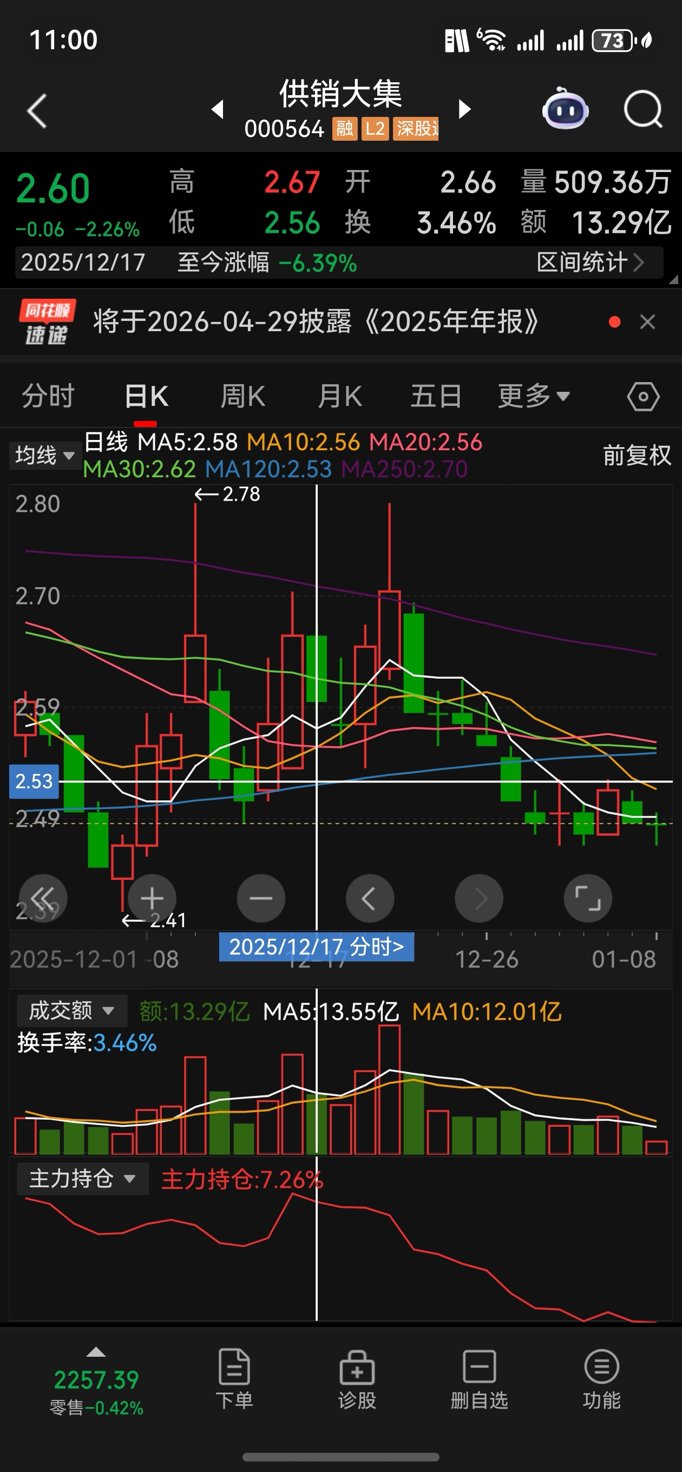Screen dimensions: 682x1472
Task: Switch to the 分时 tab
Action: (x=48, y=396)
